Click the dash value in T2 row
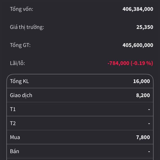This screenshot has height=160, width=160. (149, 123)
